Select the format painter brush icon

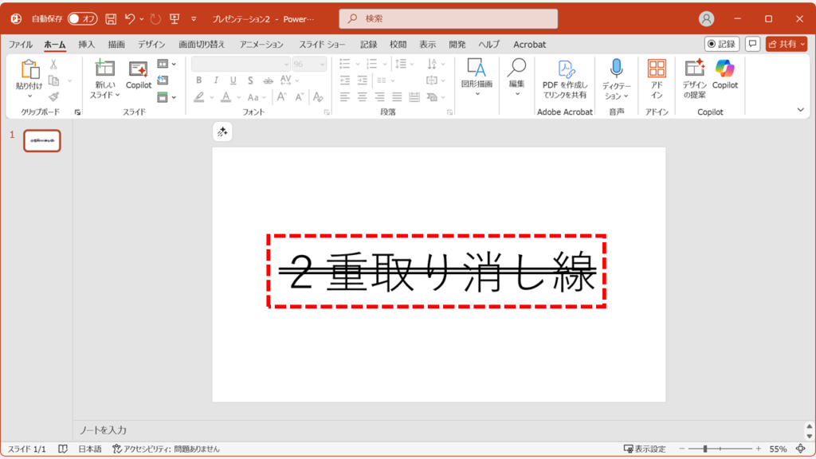[x=53, y=97]
